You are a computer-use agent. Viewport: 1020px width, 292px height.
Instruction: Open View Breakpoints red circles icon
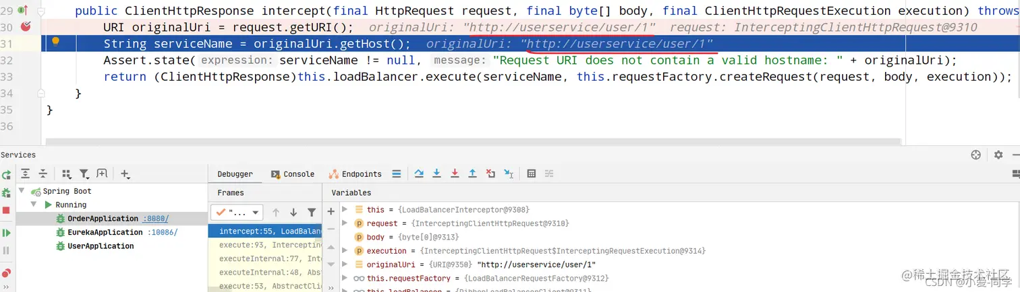pos(6,273)
